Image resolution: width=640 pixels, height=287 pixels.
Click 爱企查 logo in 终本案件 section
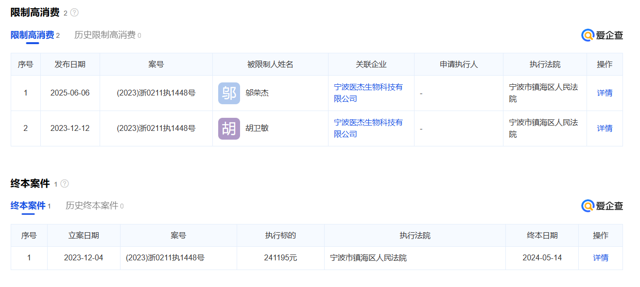pyautogui.click(x=602, y=206)
